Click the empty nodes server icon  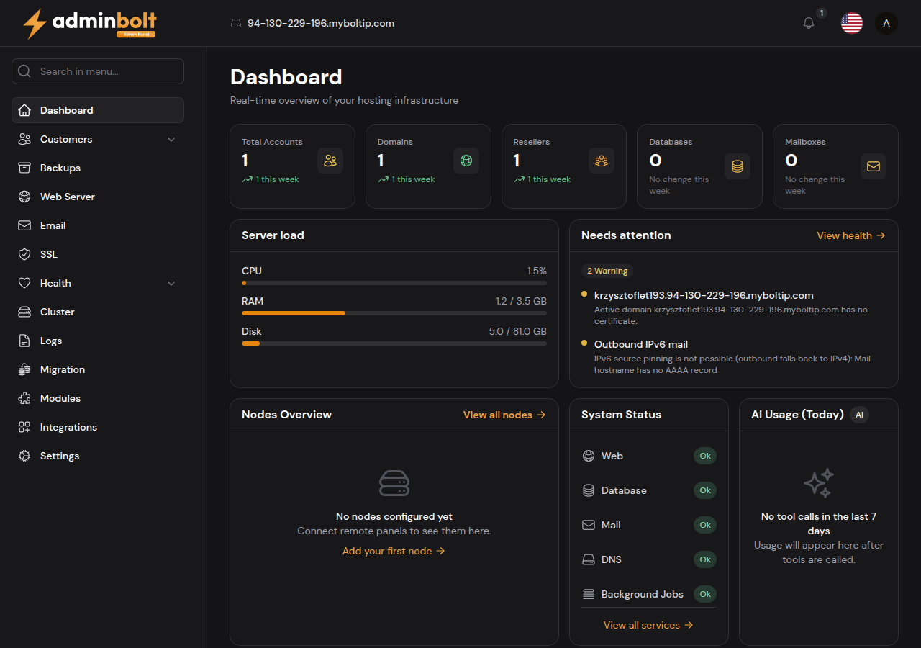pos(394,483)
